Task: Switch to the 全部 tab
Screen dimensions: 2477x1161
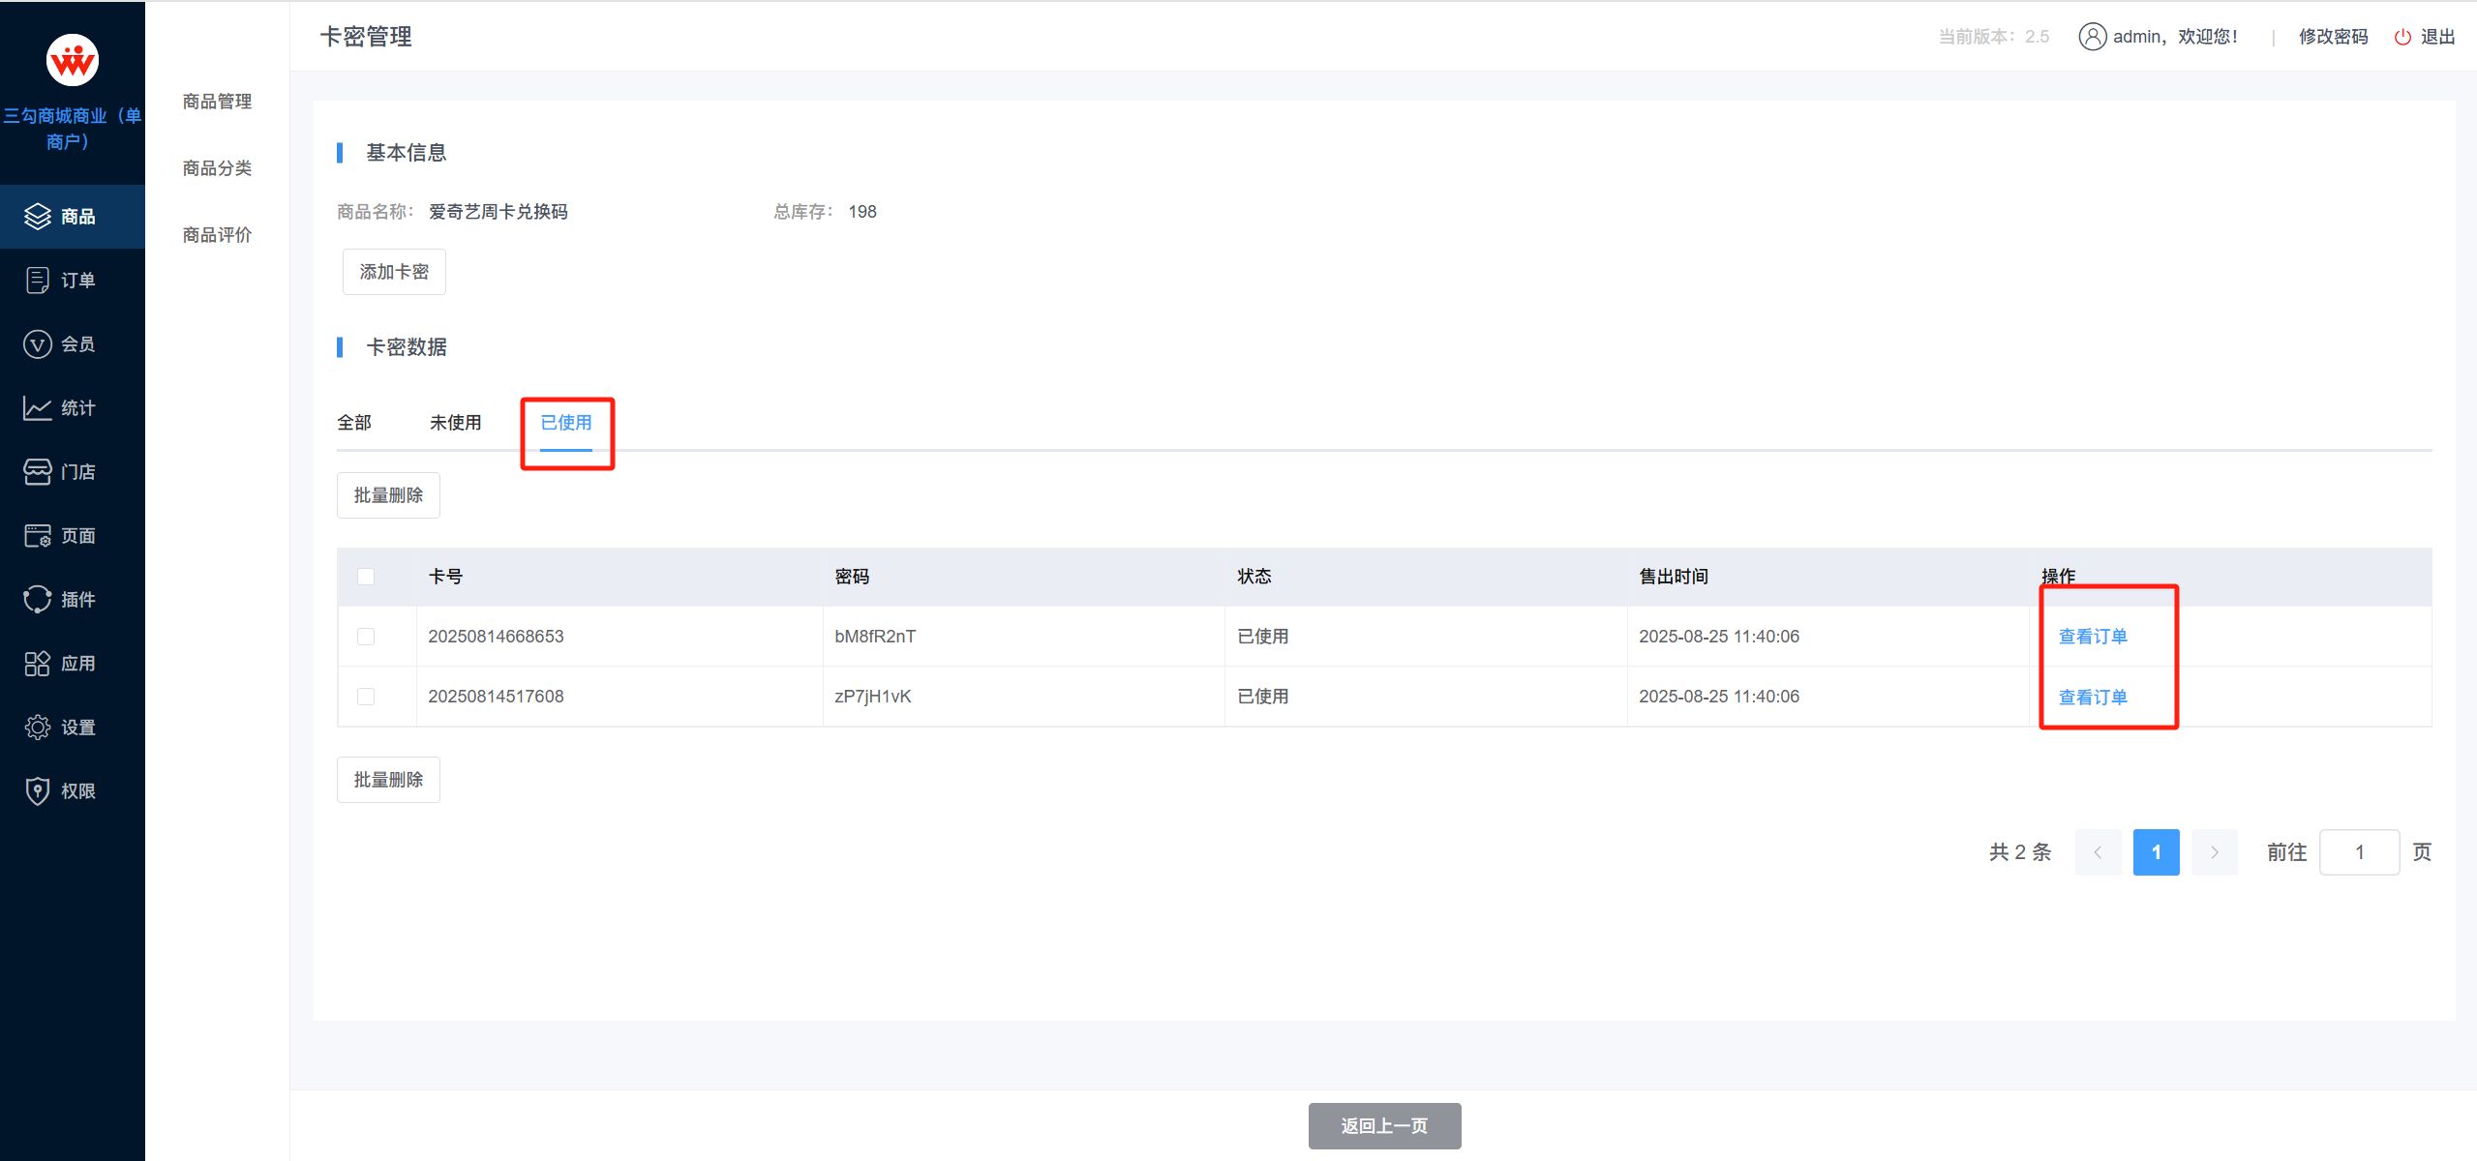Action: [x=354, y=423]
